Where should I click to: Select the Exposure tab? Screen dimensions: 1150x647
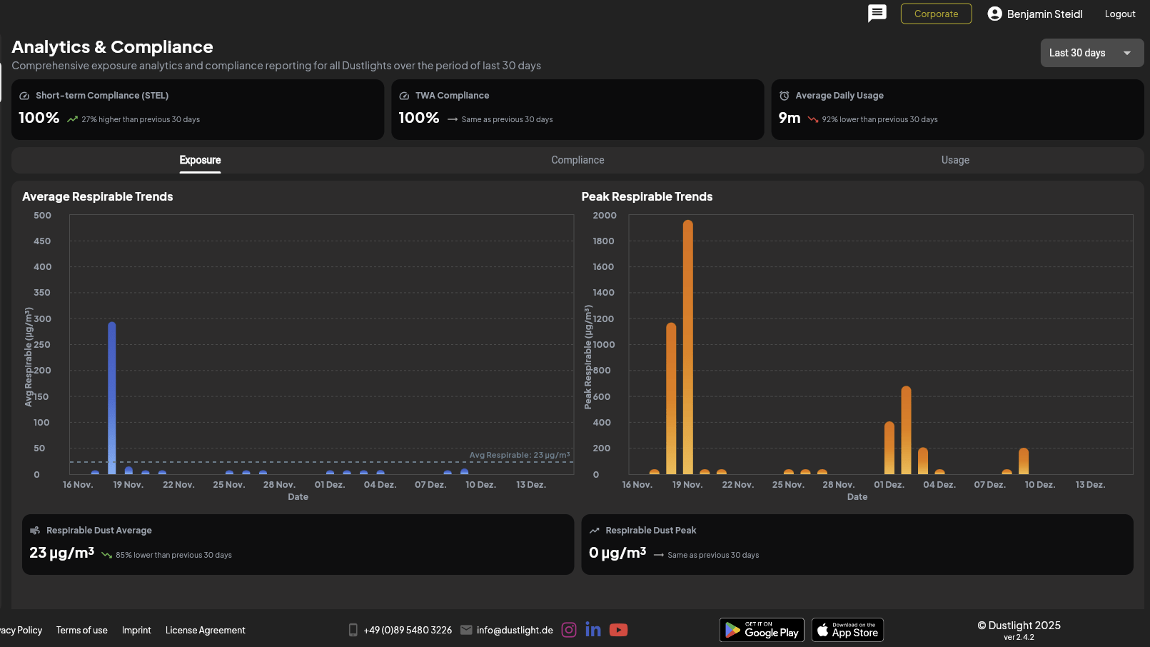200,160
